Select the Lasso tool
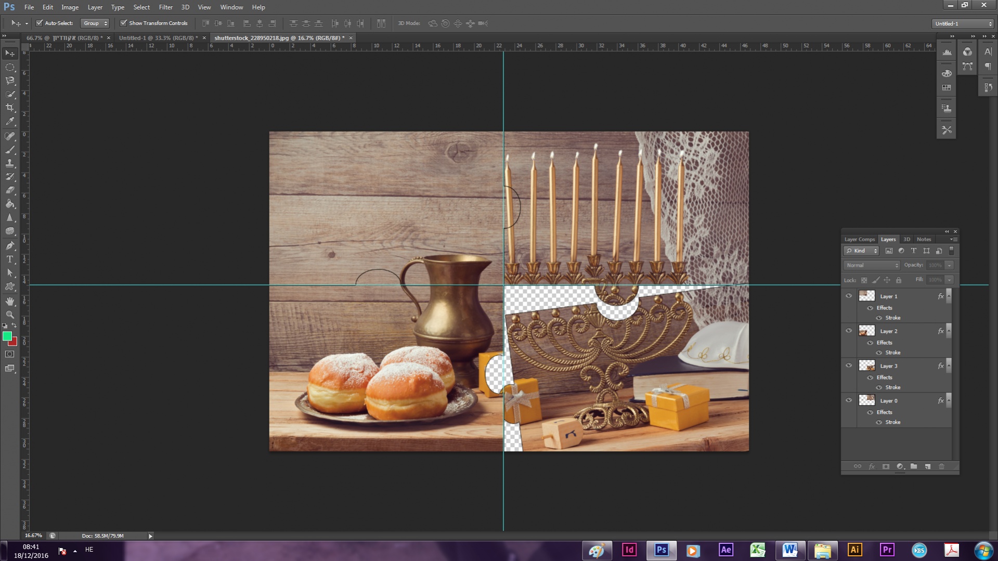 tap(10, 81)
